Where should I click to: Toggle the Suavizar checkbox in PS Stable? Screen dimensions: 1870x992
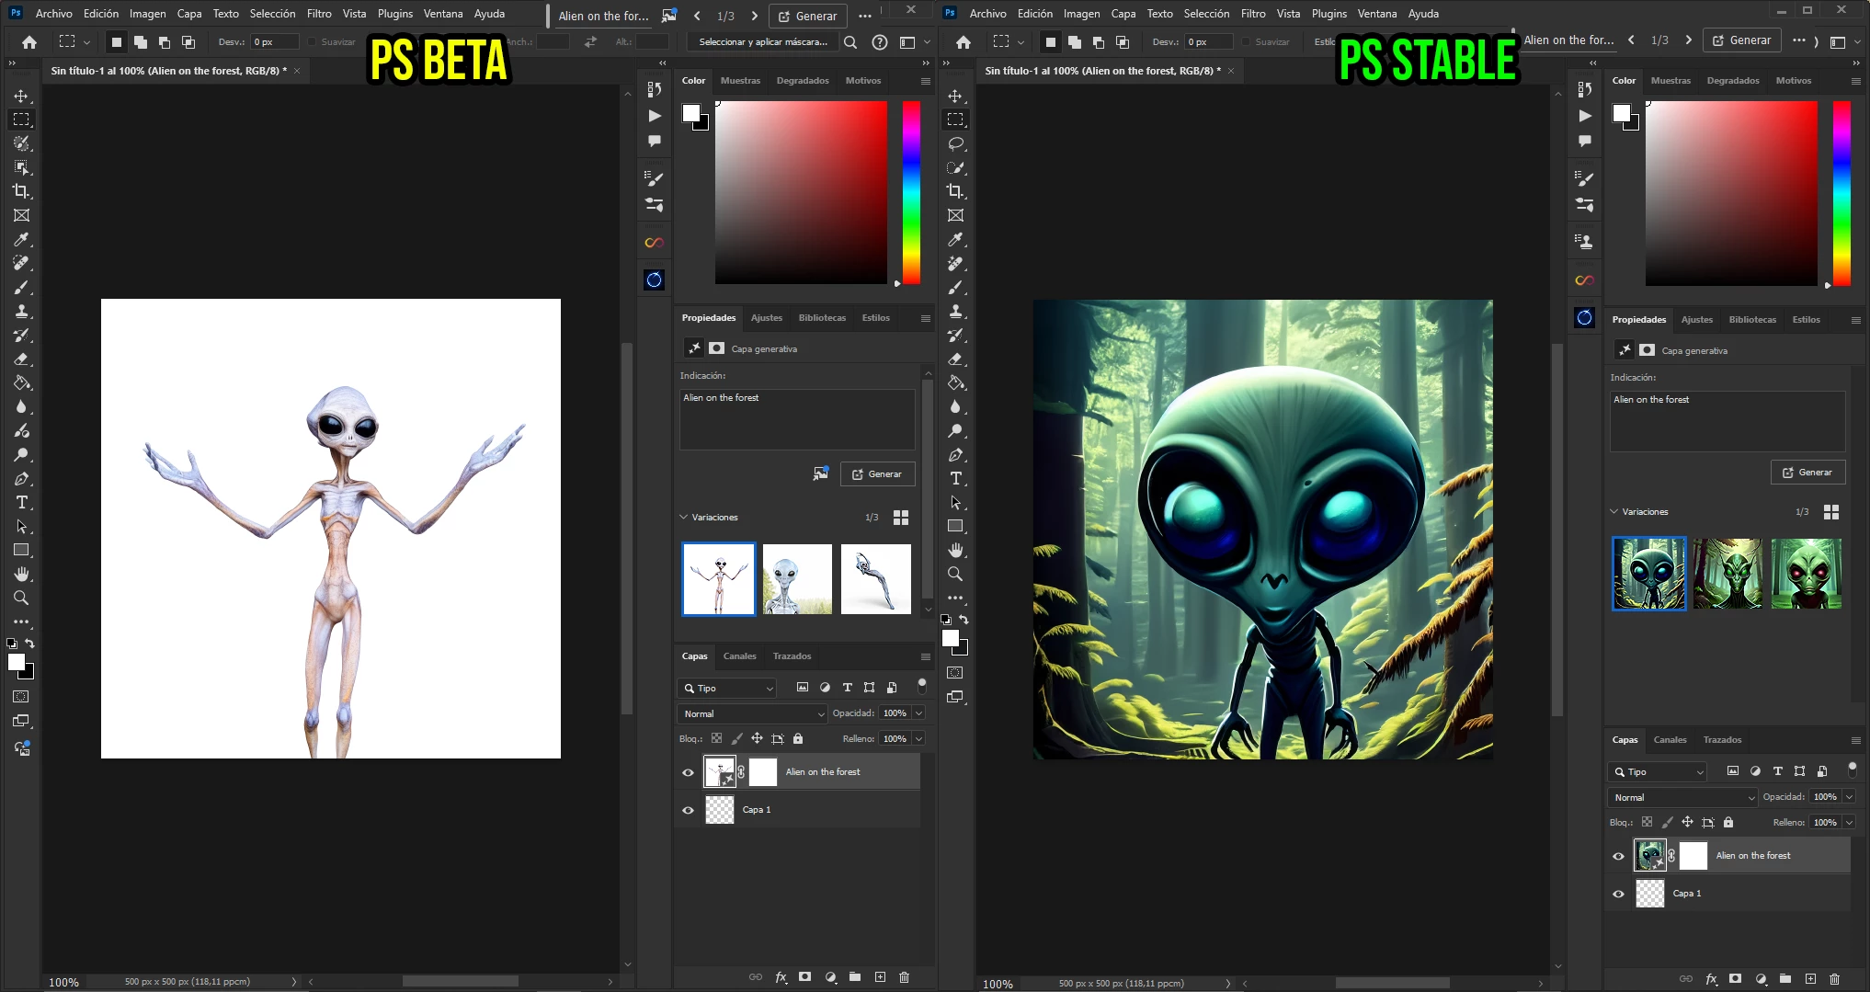(1246, 41)
